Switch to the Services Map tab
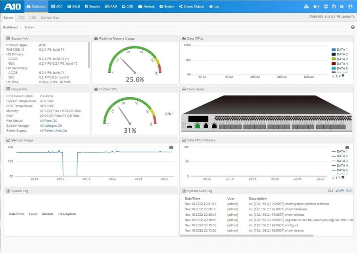The width and height of the screenshot is (357, 253). (50, 17)
